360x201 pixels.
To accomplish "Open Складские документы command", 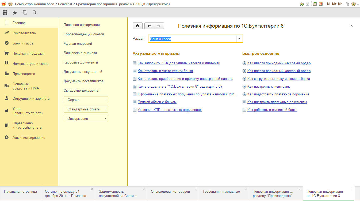I will pyautogui.click(x=81, y=91).
